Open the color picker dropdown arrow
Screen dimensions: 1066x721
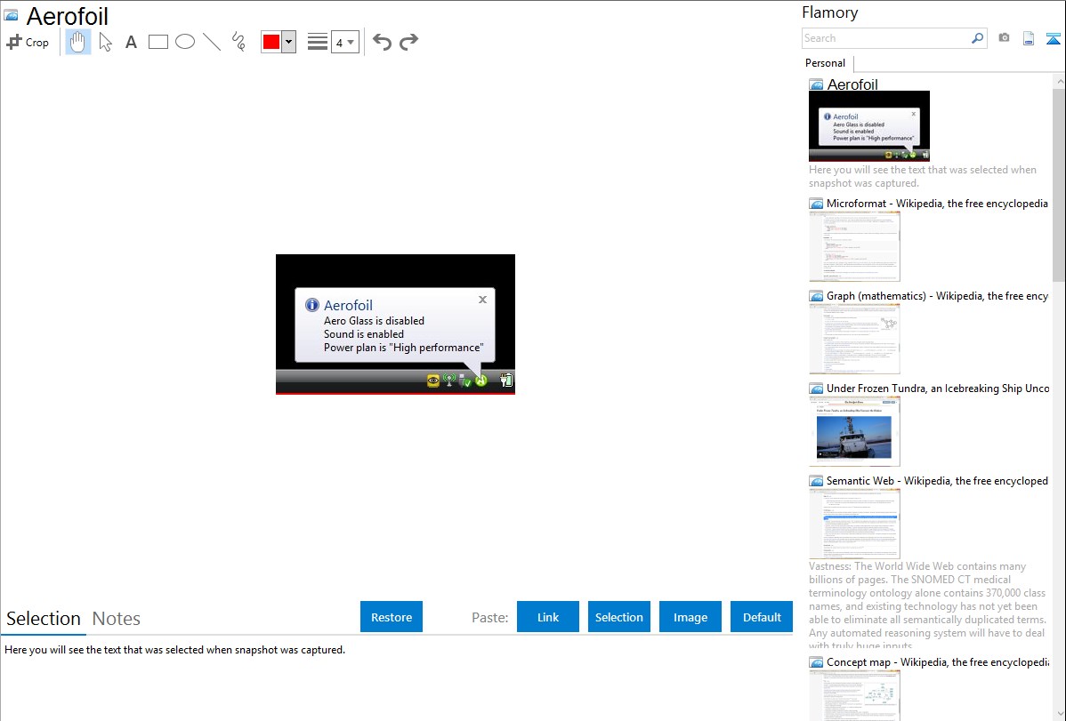(289, 42)
